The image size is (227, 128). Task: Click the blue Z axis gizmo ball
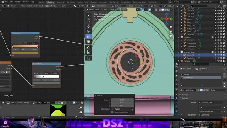(x=167, y=14)
